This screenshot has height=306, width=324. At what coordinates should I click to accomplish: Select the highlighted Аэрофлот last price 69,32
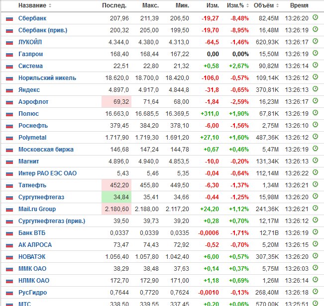click(x=116, y=102)
